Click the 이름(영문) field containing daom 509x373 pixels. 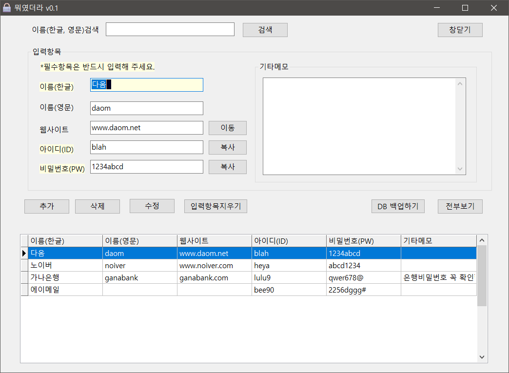coord(147,108)
